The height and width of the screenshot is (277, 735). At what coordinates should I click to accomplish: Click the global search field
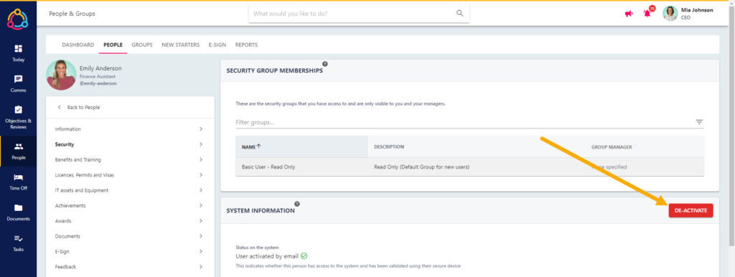(x=359, y=14)
